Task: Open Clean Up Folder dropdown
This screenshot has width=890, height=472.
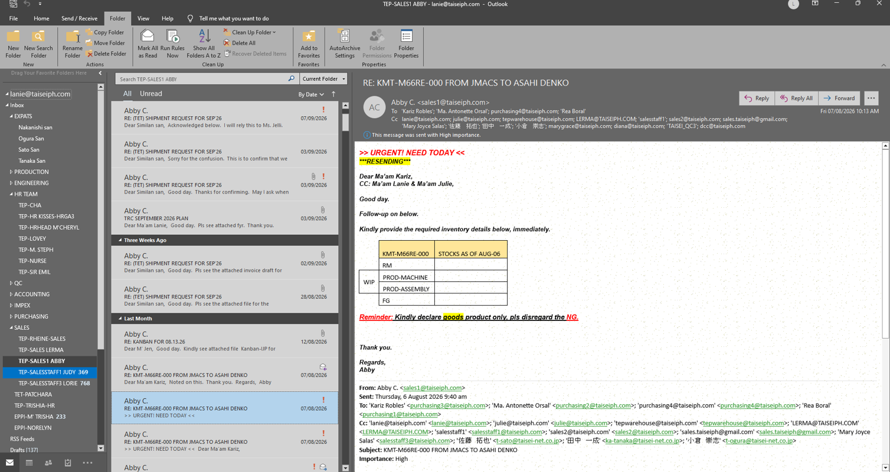Action: (250, 32)
